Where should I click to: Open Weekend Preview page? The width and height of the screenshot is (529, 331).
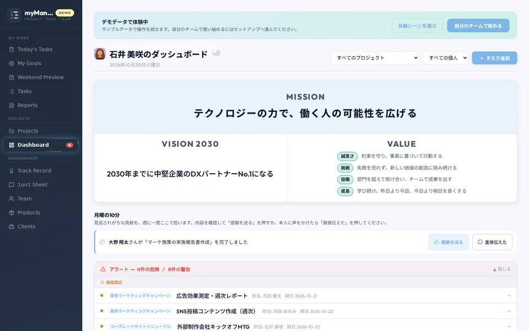[x=41, y=77]
